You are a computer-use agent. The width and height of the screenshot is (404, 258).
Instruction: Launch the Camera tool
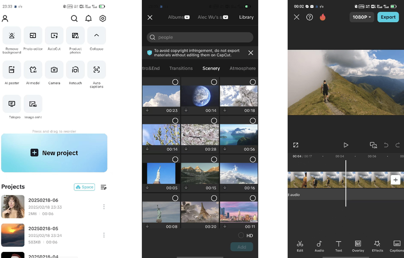click(54, 70)
